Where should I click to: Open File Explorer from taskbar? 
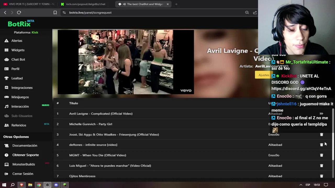pos(30,185)
